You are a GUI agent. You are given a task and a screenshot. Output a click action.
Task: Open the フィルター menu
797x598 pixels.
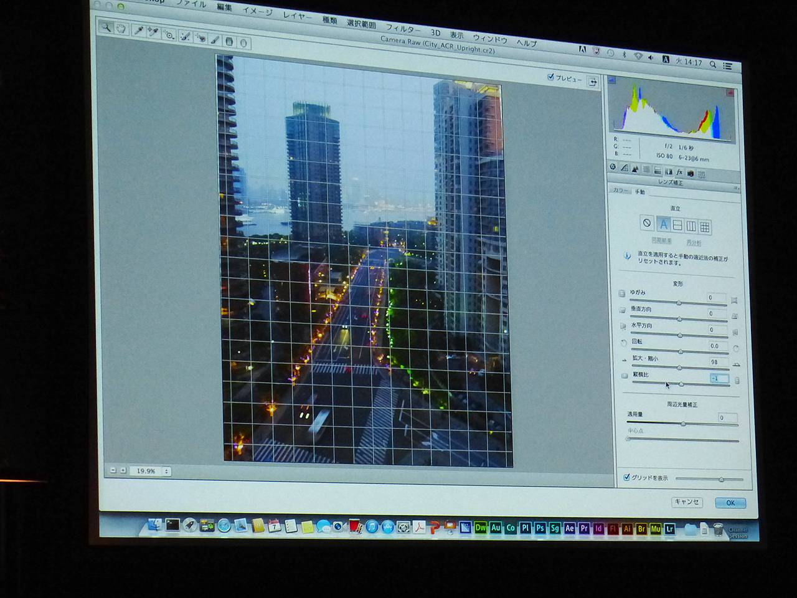[403, 28]
